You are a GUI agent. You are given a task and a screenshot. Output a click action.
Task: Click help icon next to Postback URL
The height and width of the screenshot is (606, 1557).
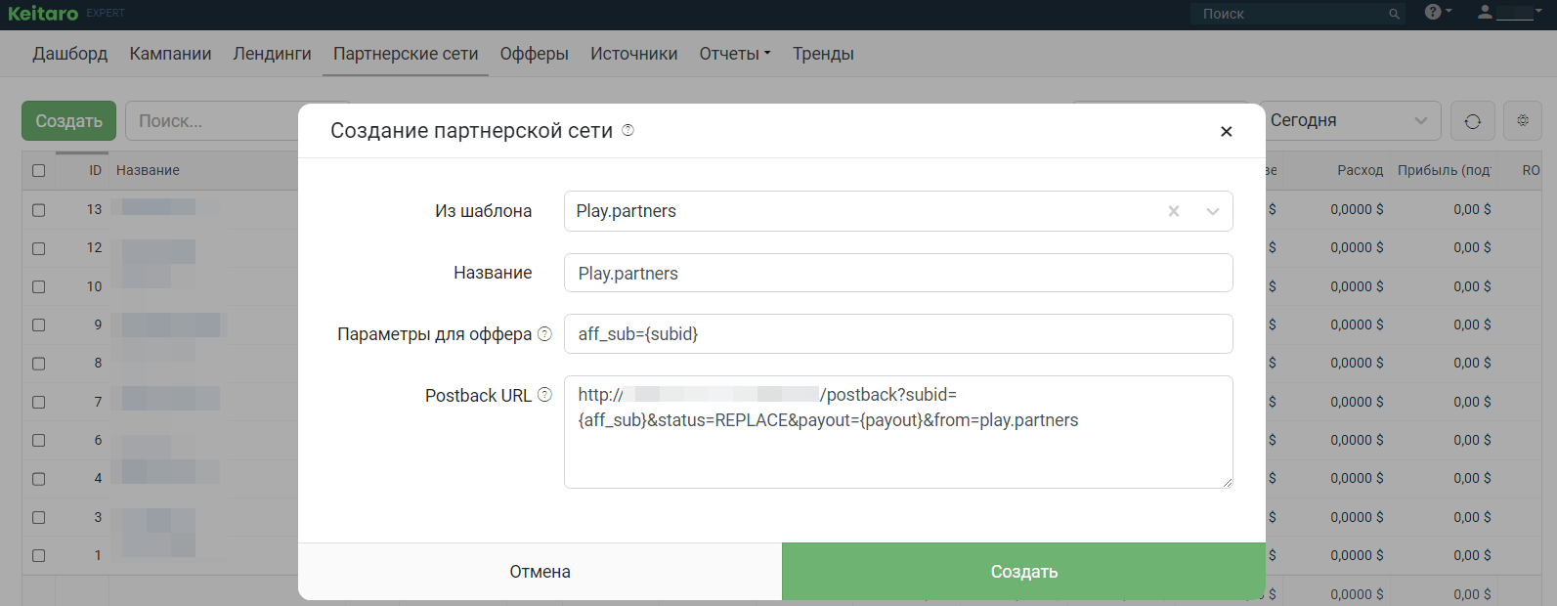click(x=545, y=395)
